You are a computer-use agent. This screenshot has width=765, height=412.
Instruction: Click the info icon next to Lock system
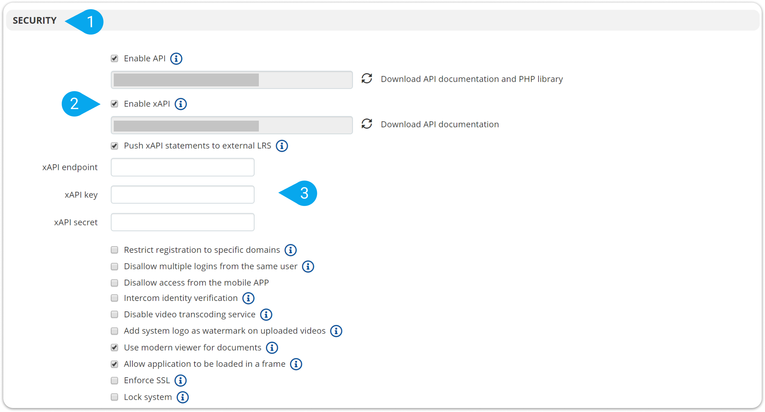point(182,397)
